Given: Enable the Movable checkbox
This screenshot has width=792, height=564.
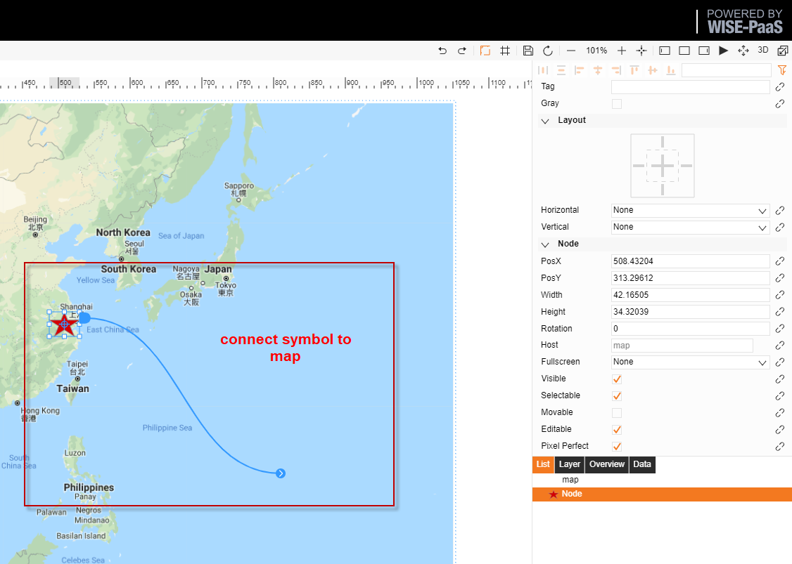Looking at the screenshot, I should click(617, 413).
